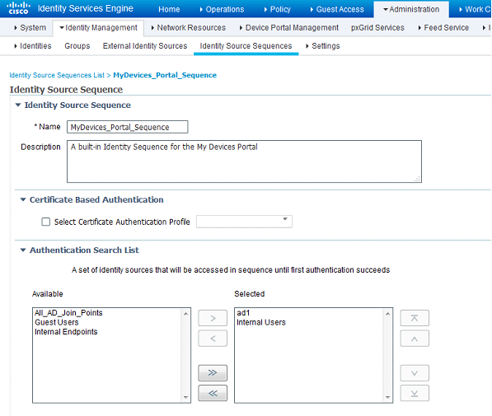Go to the Home tab
Screen dimensions: 492x416
[169, 9]
